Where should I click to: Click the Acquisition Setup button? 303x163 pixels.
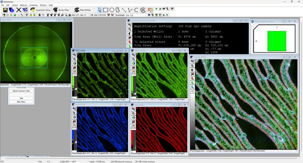(40, 10)
